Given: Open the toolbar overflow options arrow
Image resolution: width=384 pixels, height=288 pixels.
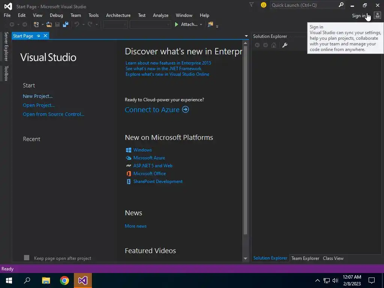Looking at the screenshot, I should [x=217, y=26].
